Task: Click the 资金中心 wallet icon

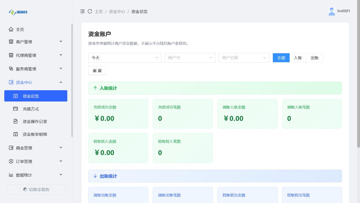Action: click(11, 82)
